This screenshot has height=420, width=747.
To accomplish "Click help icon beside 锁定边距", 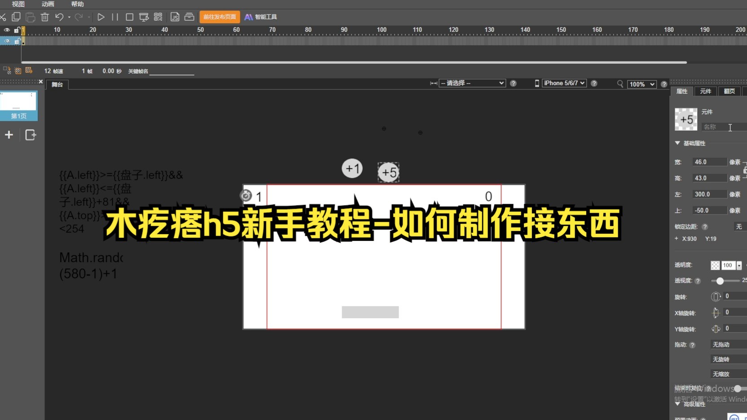I will pos(705,227).
